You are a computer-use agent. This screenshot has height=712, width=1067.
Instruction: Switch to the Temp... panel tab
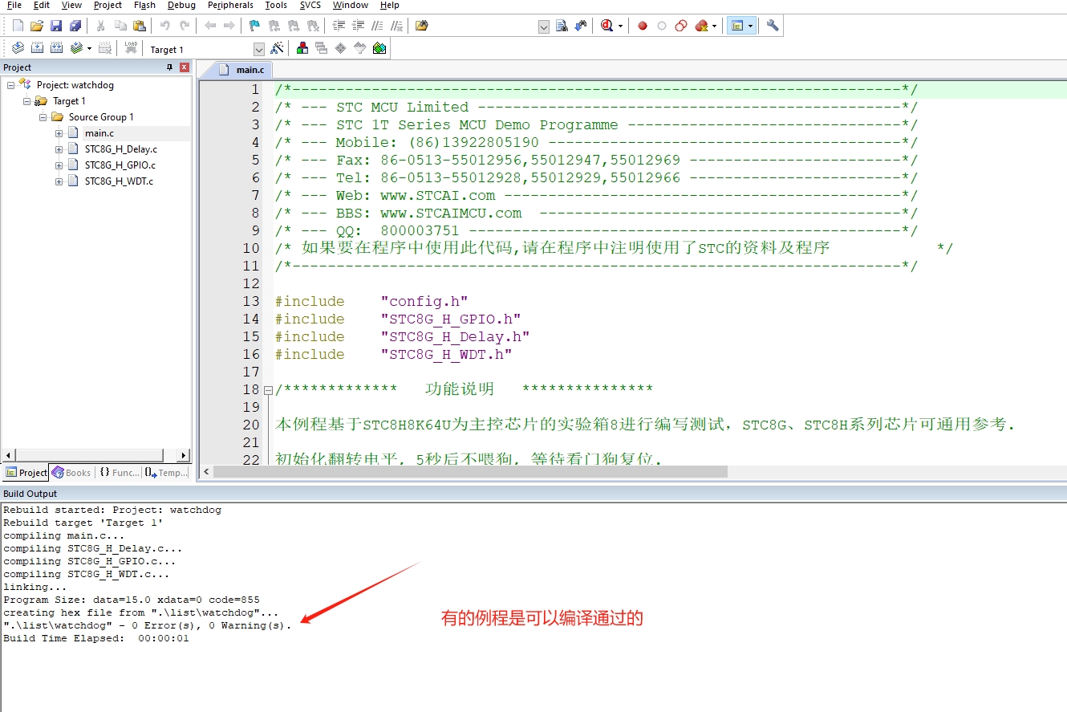[x=167, y=473]
